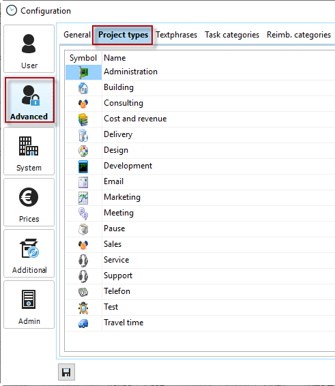Image resolution: width=335 pixels, height=386 pixels.
Task: Click the Cost and revenue books icon
Action: [x=83, y=119]
